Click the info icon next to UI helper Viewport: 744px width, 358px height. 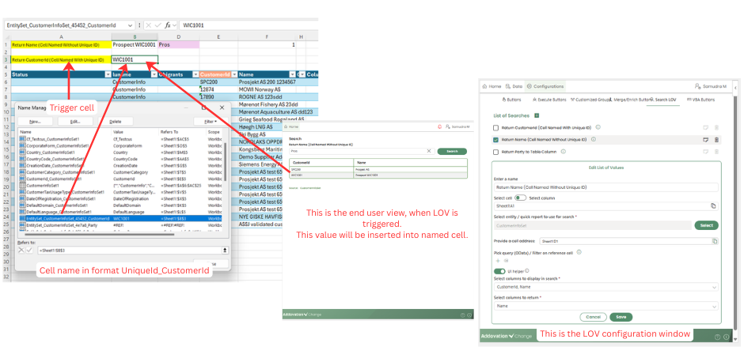528,271
